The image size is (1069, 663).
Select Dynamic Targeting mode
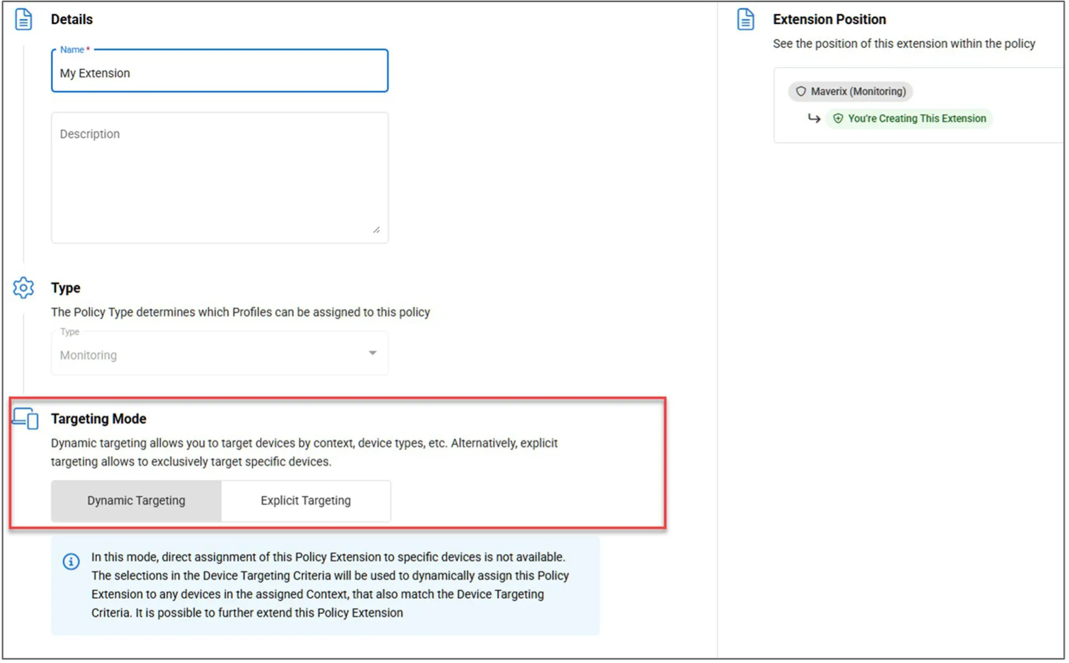pos(136,500)
